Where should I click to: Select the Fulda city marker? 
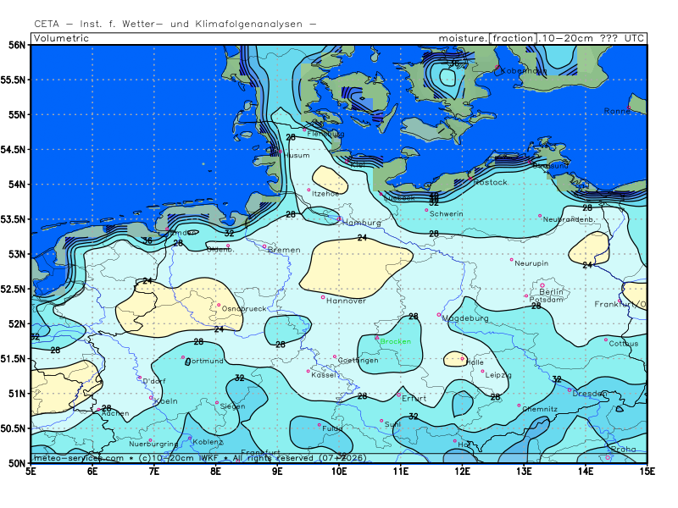point(320,424)
